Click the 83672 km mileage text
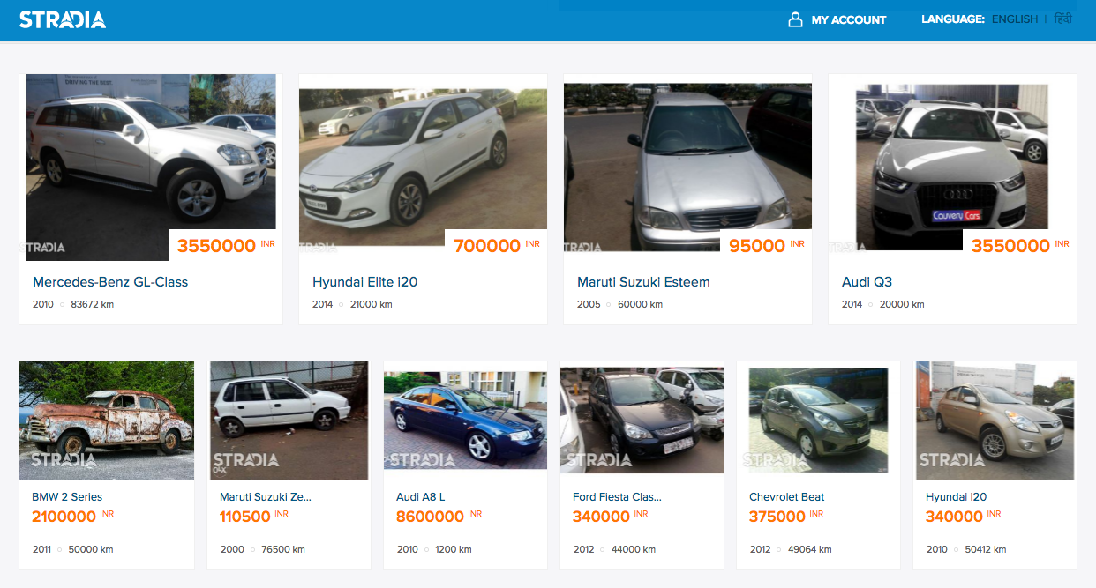This screenshot has height=588, width=1096. pyautogui.click(x=92, y=304)
